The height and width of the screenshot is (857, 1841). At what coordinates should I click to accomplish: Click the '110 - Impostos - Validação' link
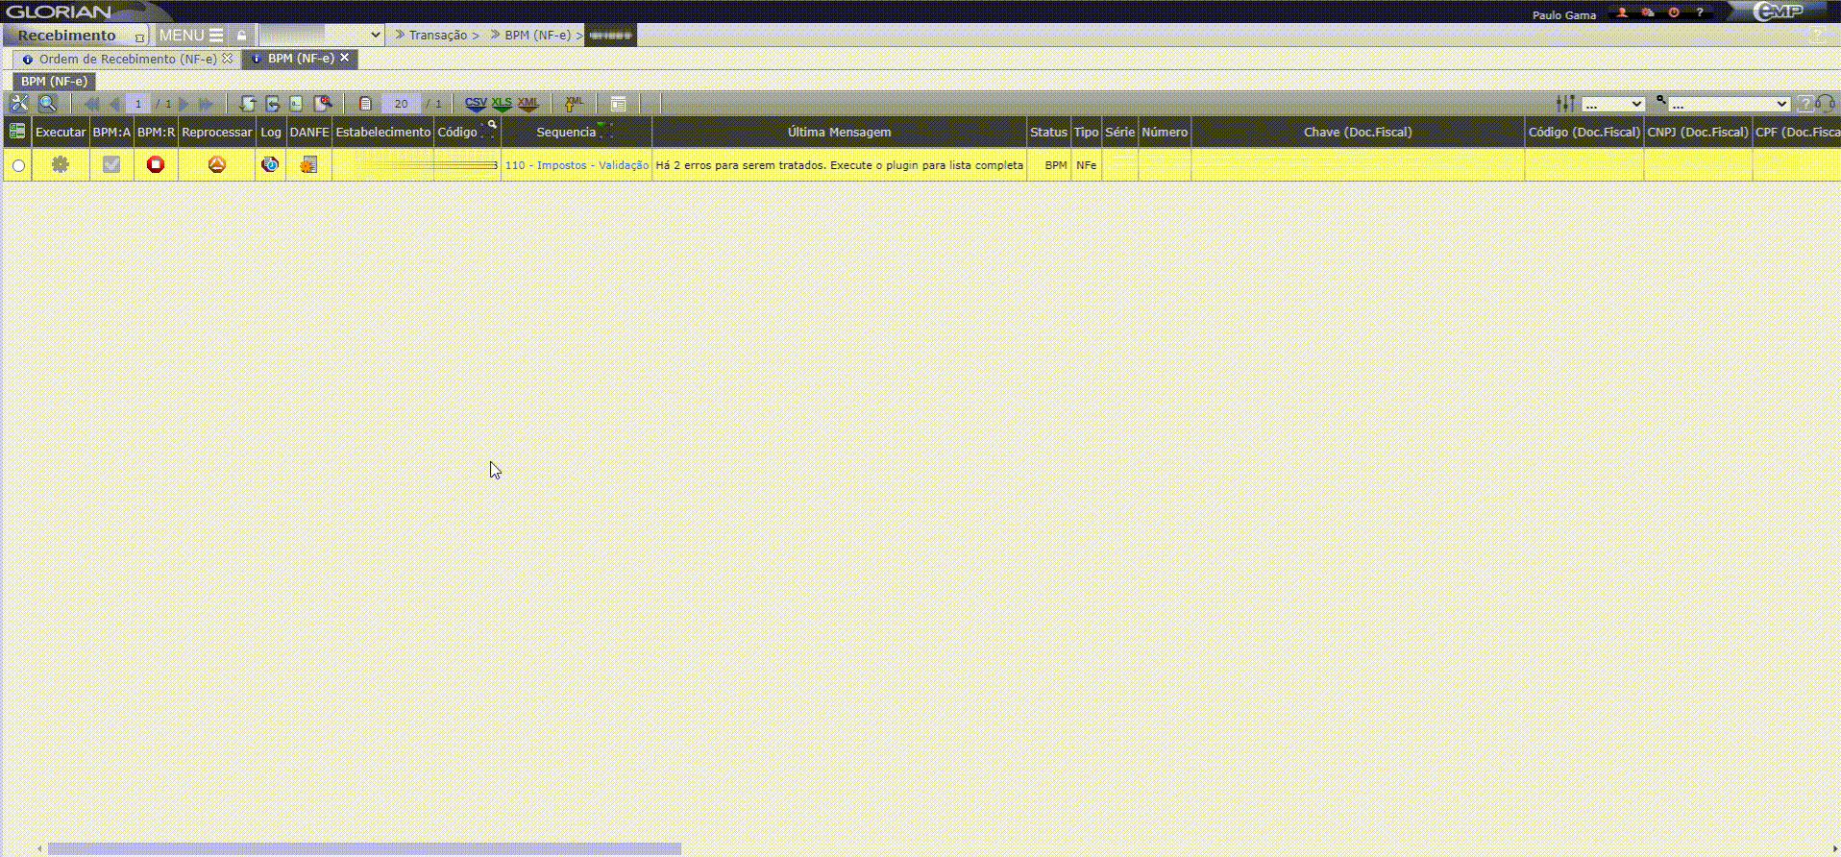(x=577, y=165)
